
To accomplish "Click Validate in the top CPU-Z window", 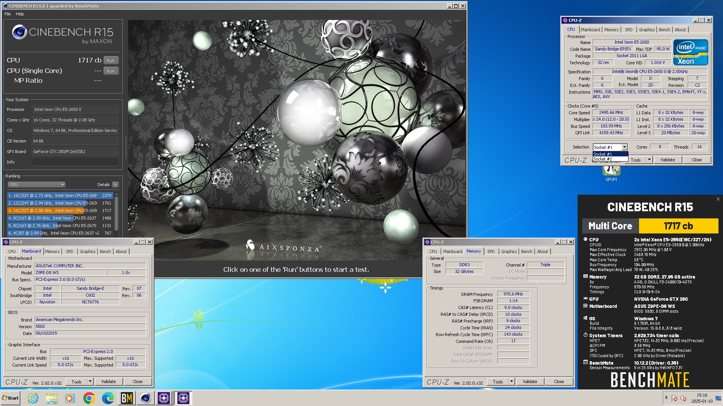I will pyautogui.click(x=668, y=160).
